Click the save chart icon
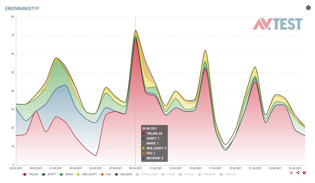The width and height of the screenshot is (315, 183). point(304,172)
